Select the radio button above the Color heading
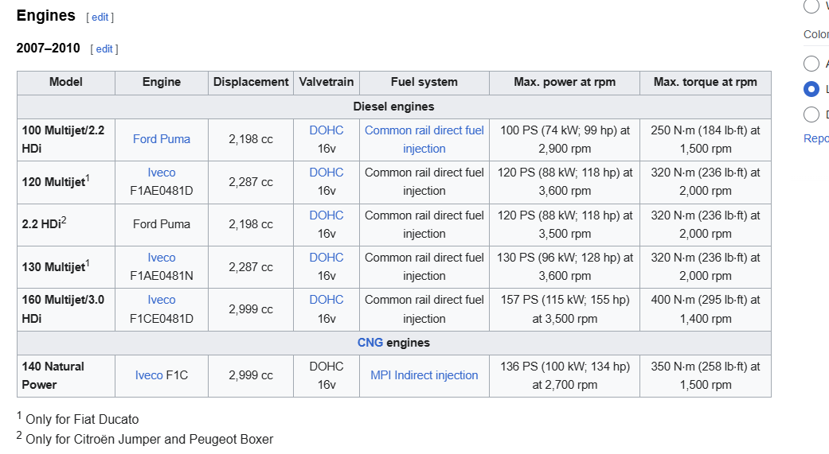This screenshot has width=829, height=454. click(811, 6)
